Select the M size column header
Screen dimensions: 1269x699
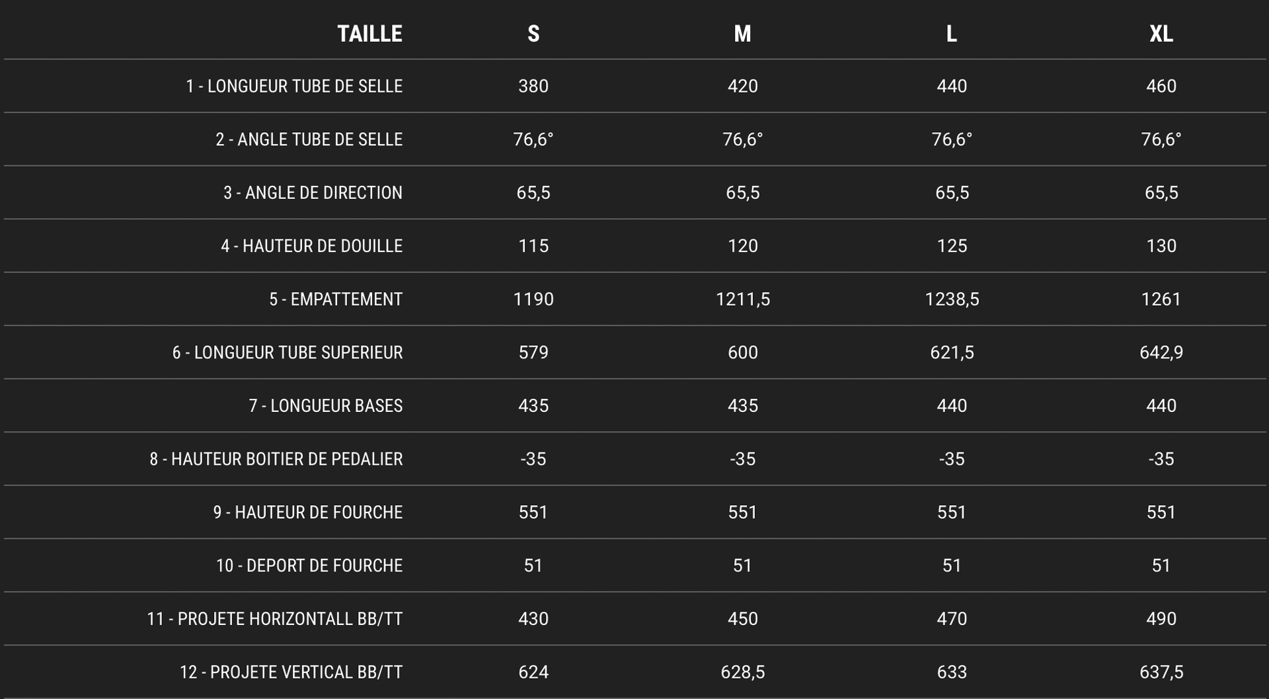click(742, 34)
